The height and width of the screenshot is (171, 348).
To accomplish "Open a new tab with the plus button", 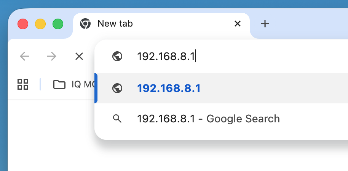I will click(x=265, y=24).
